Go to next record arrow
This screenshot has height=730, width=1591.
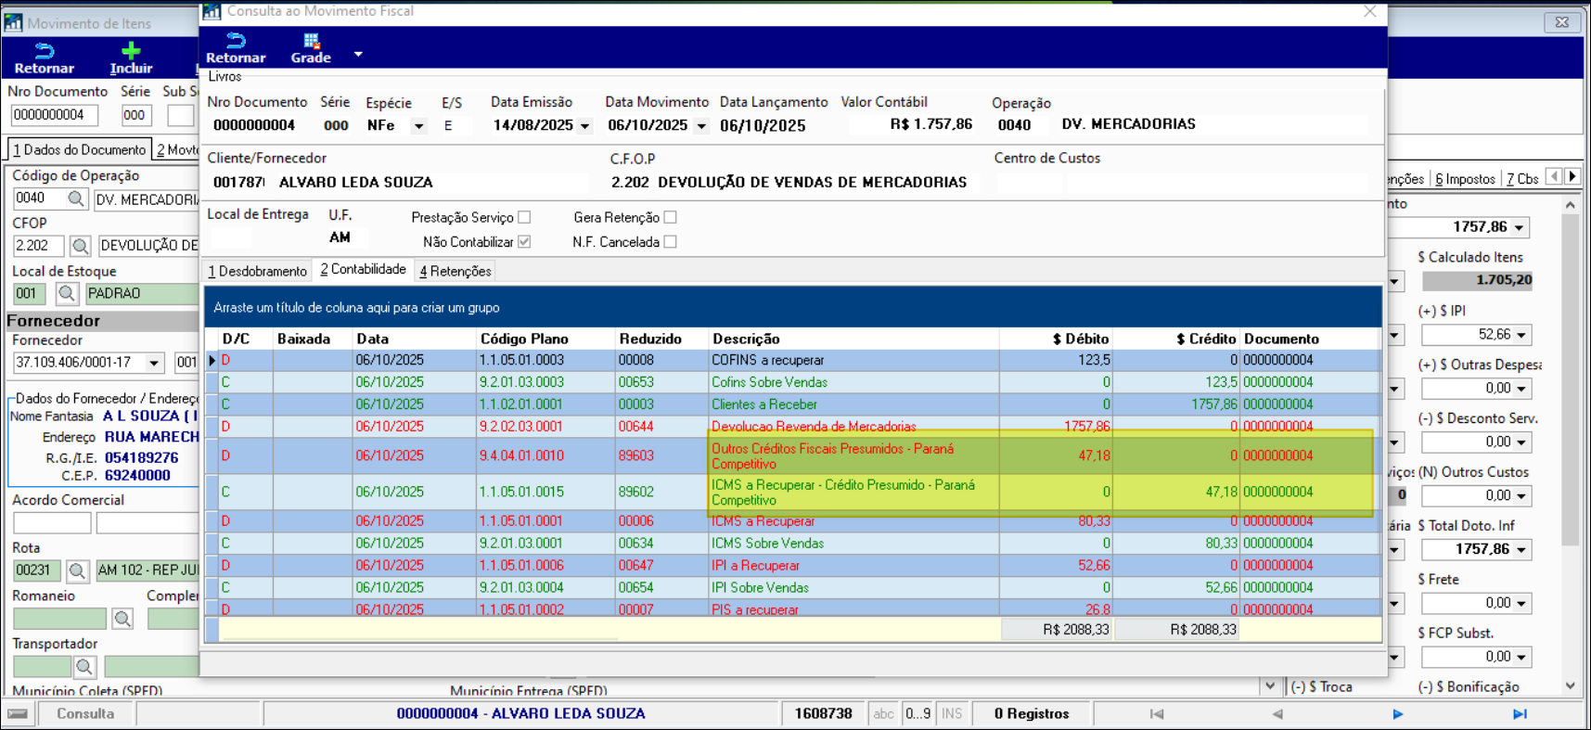pyautogui.click(x=1397, y=714)
